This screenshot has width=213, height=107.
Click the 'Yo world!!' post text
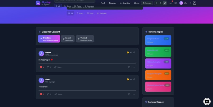[x=43, y=87]
